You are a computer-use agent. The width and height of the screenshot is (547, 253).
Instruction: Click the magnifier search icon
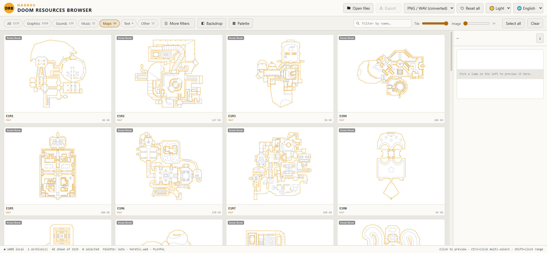(358, 23)
